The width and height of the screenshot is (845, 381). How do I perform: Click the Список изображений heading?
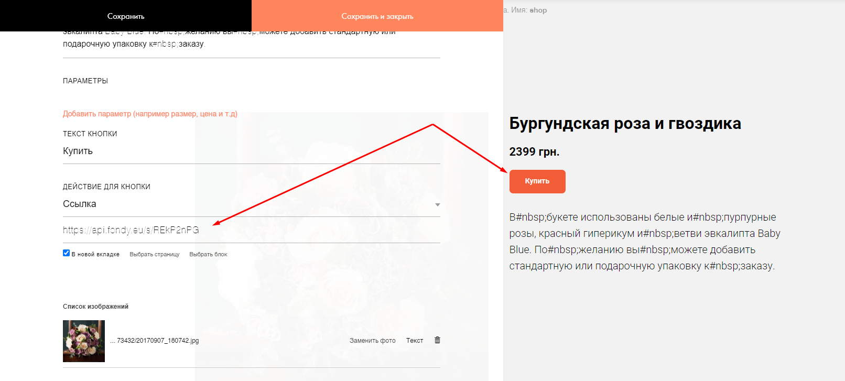[95, 307]
